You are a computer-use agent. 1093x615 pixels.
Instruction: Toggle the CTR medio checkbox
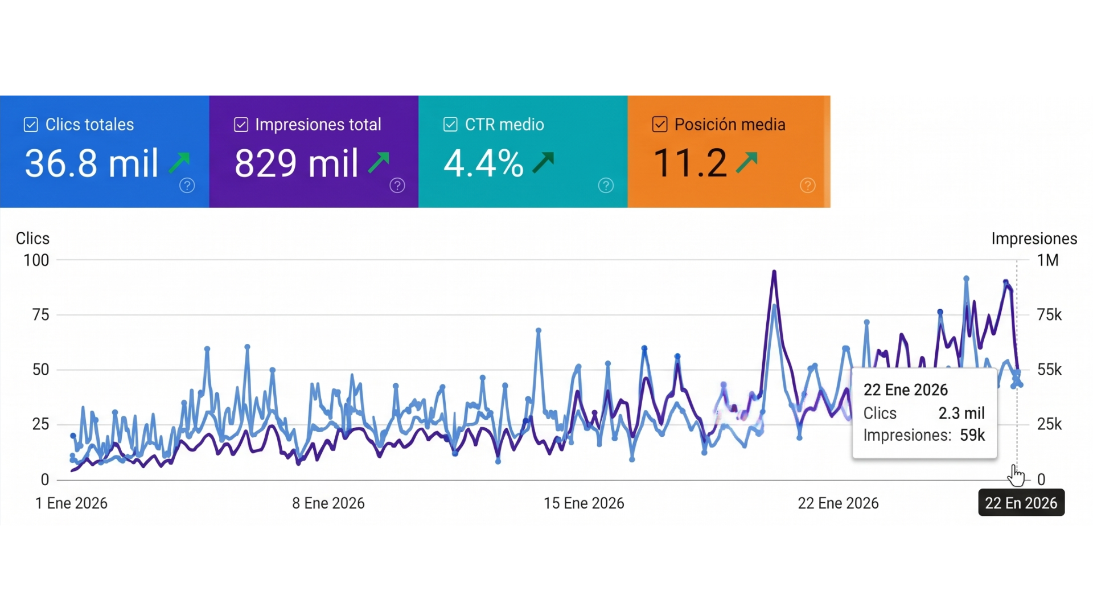[450, 125]
